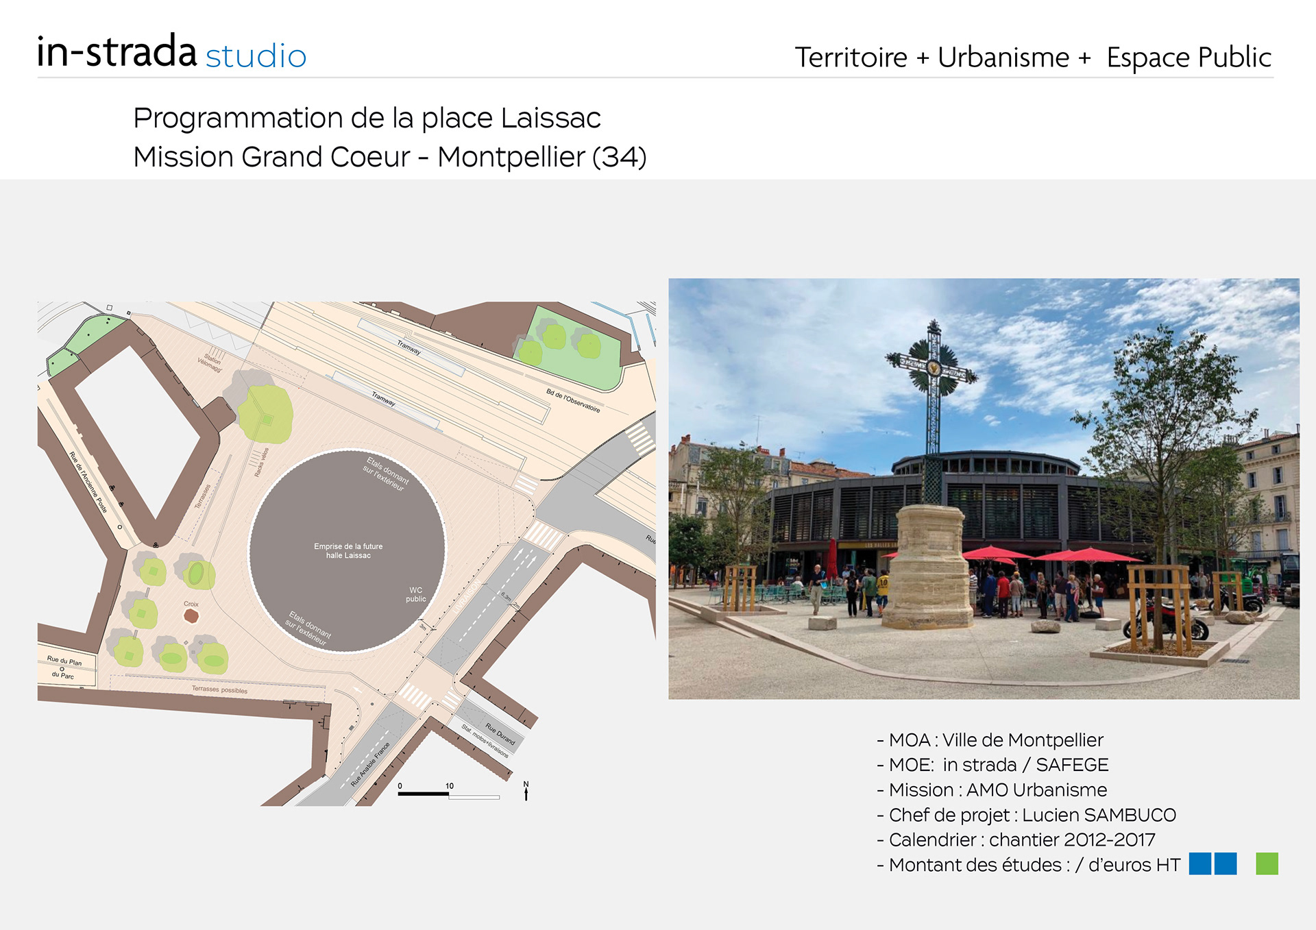This screenshot has height=930, width=1316.
Task: Open the place Laissac photo
Action: (984, 488)
